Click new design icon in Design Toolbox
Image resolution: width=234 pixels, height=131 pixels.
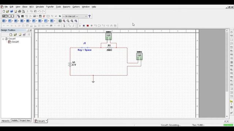tap(11, 35)
